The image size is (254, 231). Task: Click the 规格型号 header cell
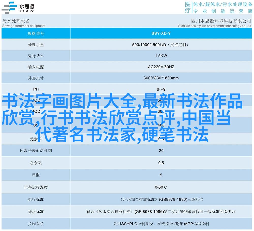click(36, 34)
